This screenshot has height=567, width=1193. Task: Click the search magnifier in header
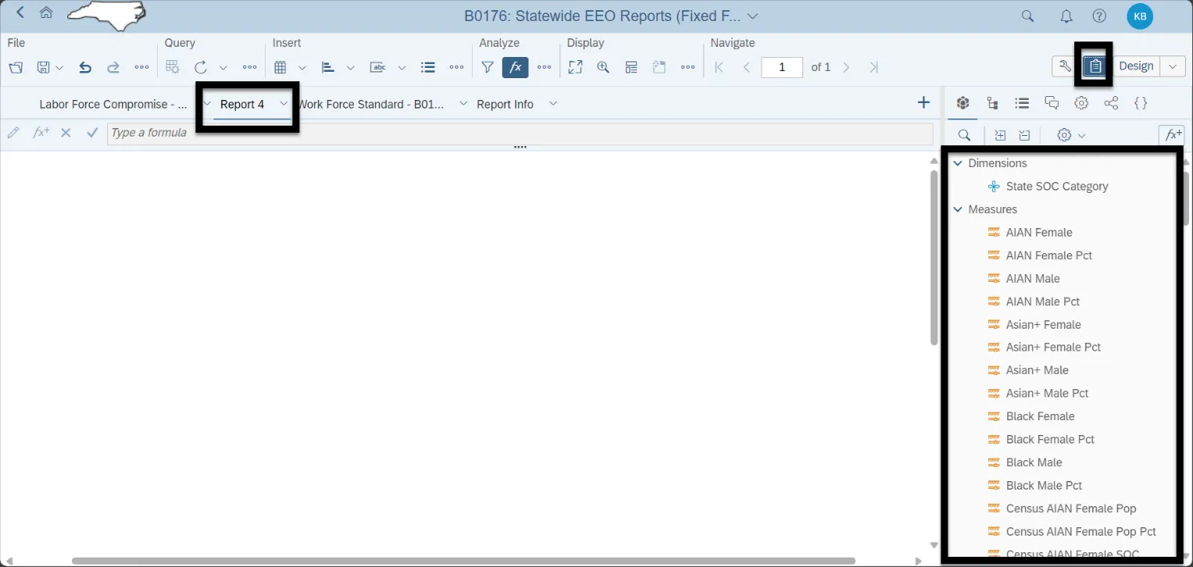pyautogui.click(x=1028, y=16)
